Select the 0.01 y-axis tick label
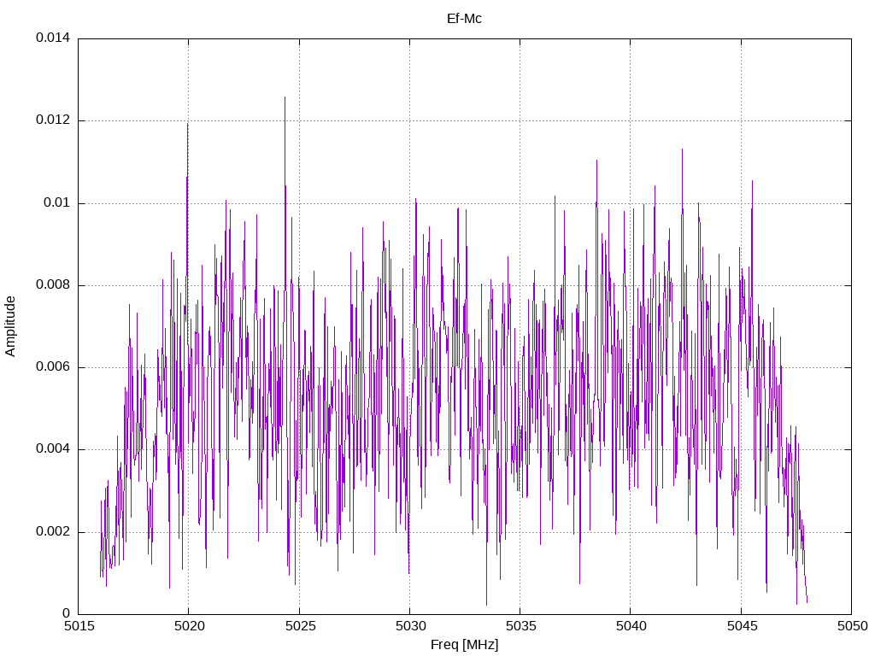Image resolution: width=875 pixels, height=656 pixels. 57,202
